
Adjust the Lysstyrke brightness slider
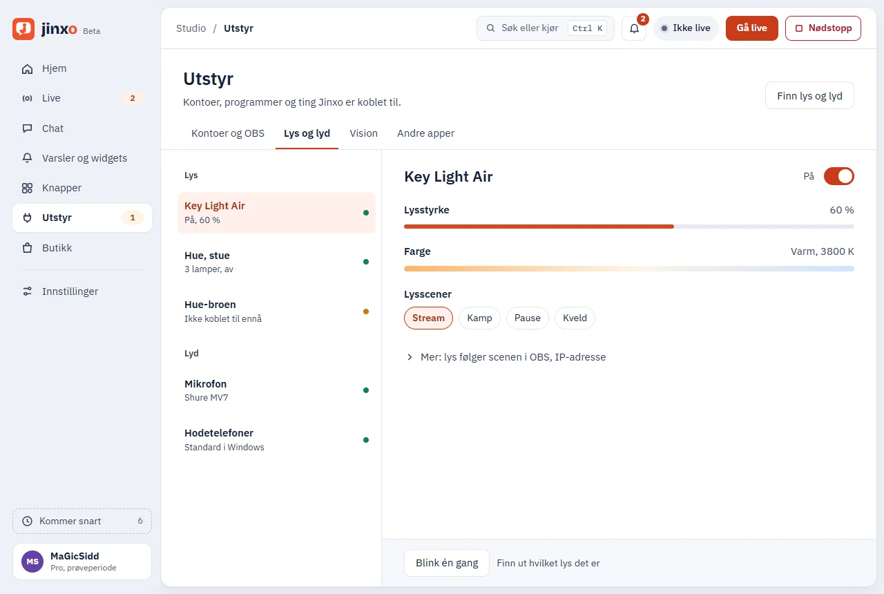[x=629, y=227]
